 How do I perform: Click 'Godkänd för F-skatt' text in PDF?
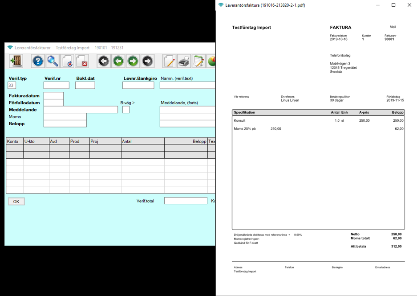pos(246,243)
